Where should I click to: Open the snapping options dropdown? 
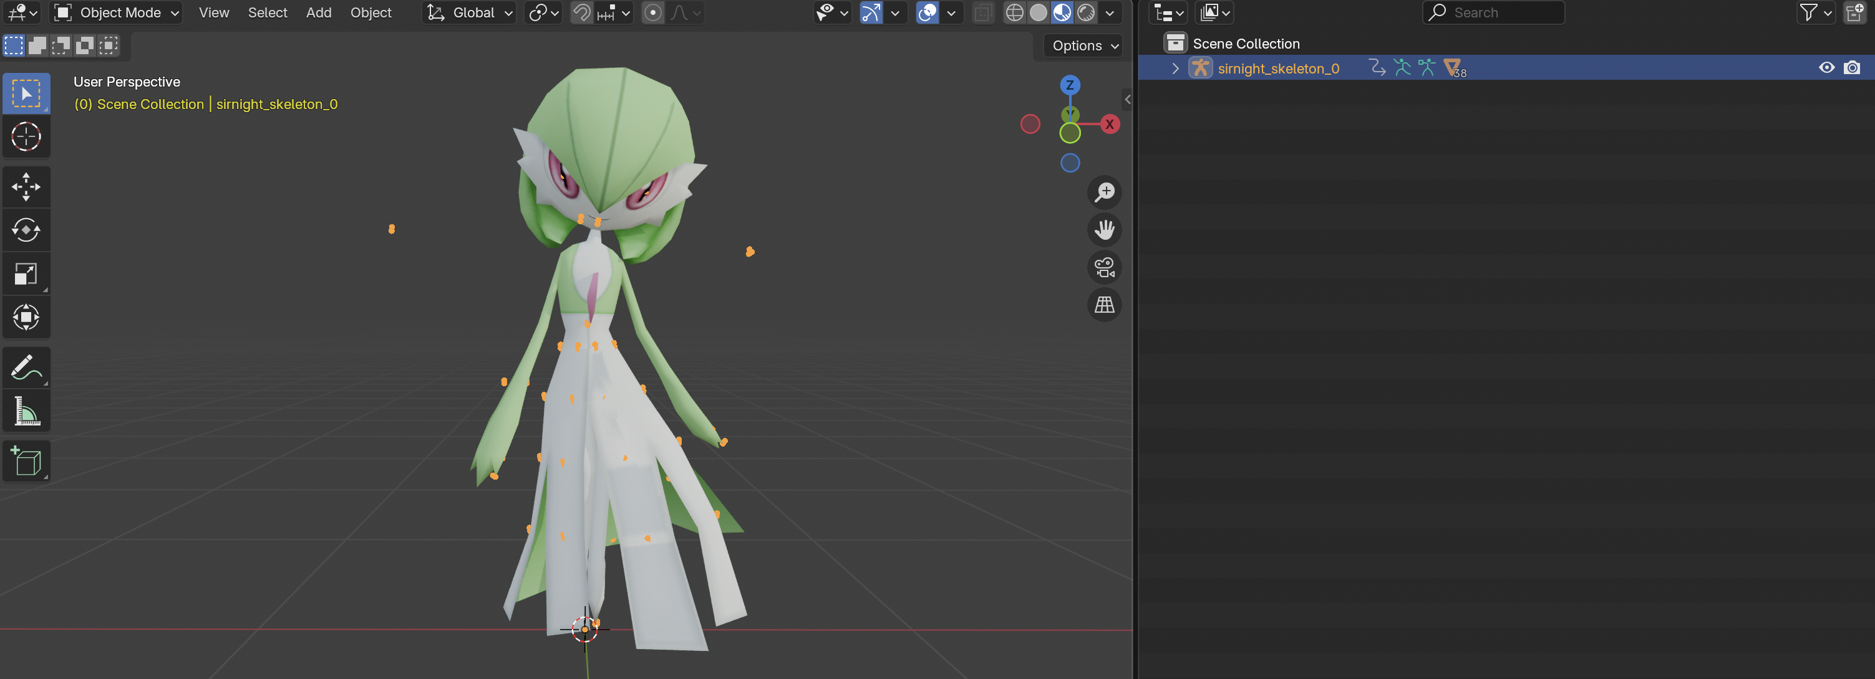(x=614, y=12)
